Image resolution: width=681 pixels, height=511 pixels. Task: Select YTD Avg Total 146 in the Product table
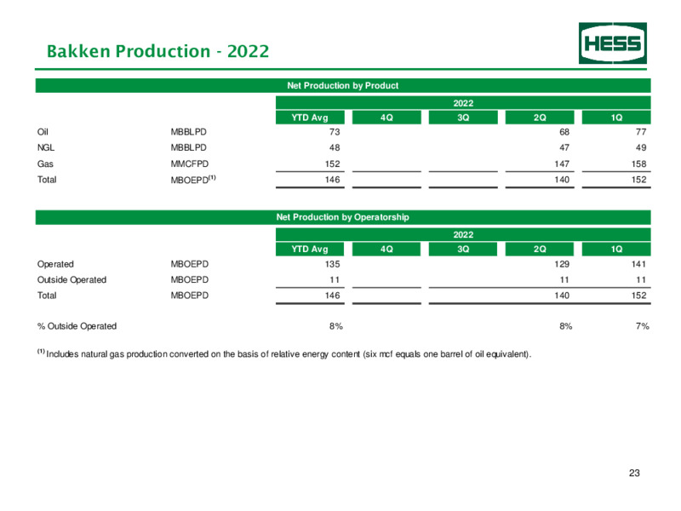point(332,180)
